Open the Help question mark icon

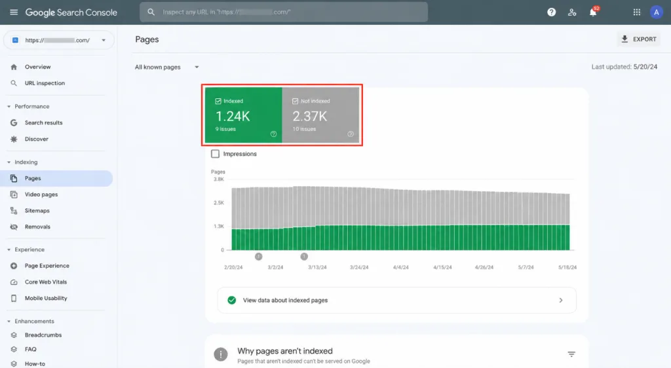click(x=551, y=12)
